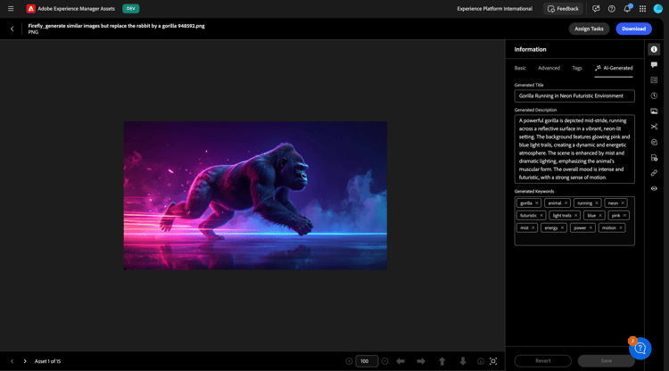Open the Versions clock icon
Image resolution: width=669 pixels, height=371 pixels.
654,96
